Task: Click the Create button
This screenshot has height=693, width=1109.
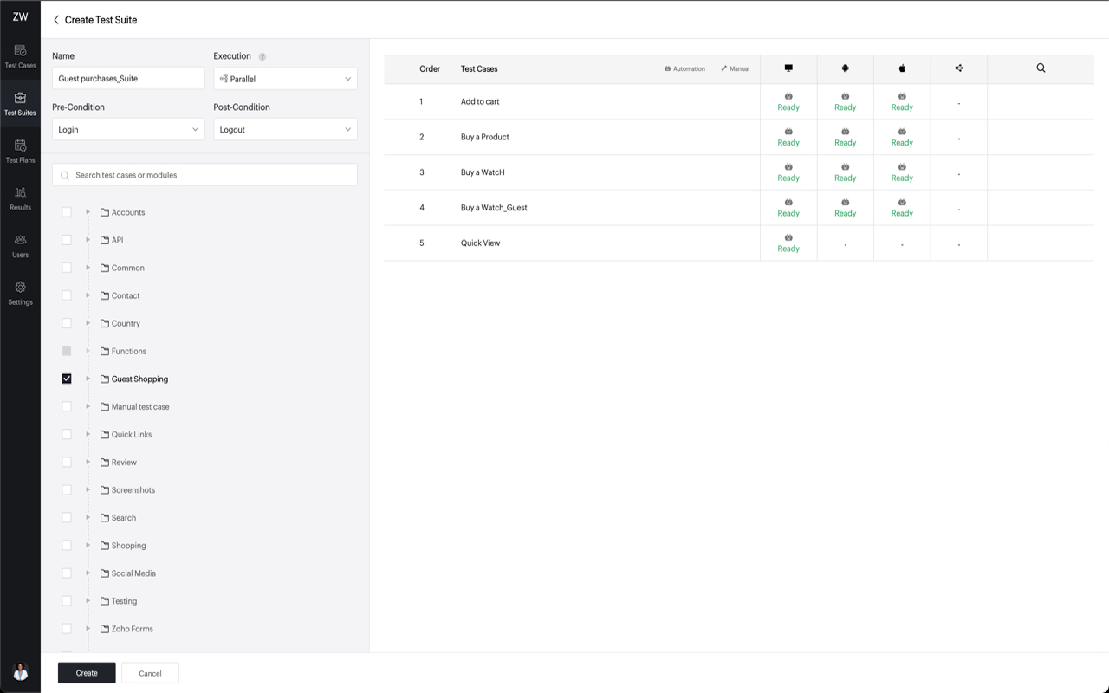Action: (86, 672)
